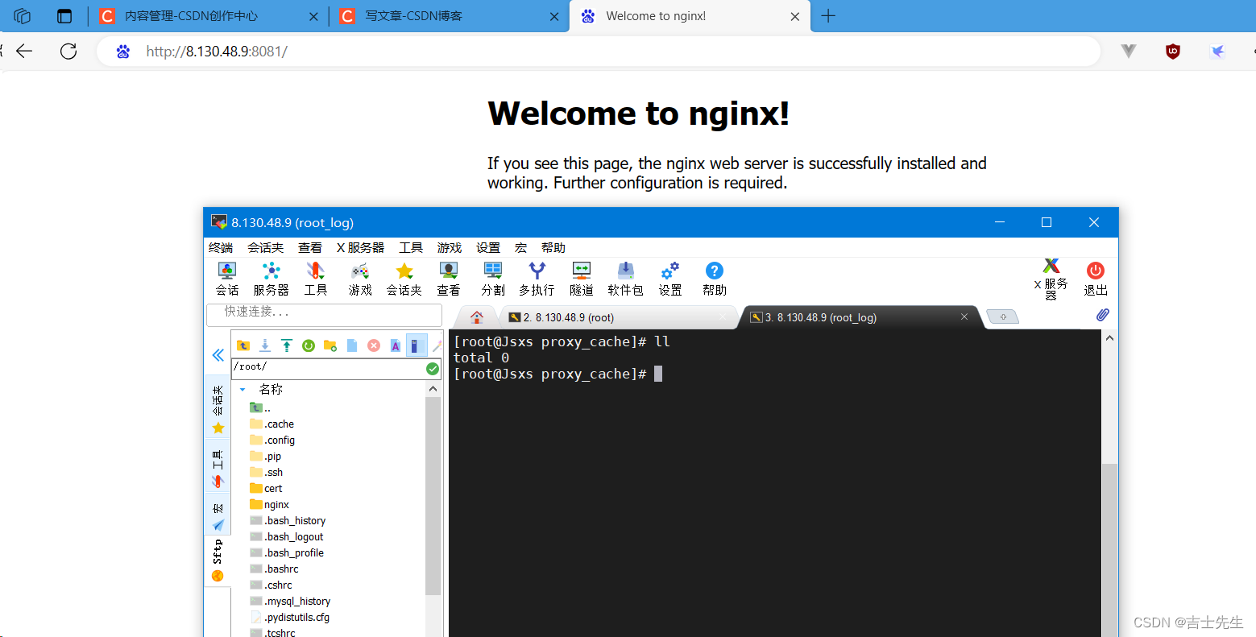The width and height of the screenshot is (1256, 637).
Task: Click SFTP download selected files icon
Action: (264, 345)
